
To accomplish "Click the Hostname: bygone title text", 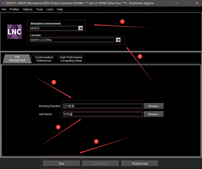I will point(141,3).
